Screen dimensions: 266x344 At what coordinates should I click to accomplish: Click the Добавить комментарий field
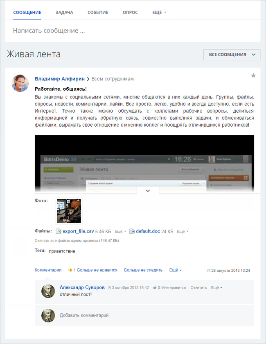coord(144,315)
